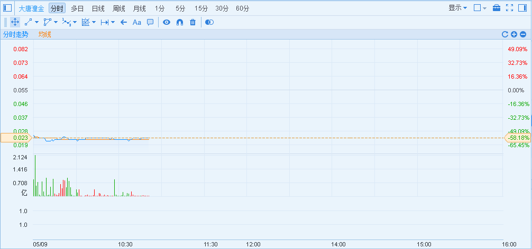Image resolution: width=532 pixels, height=249 pixels.
Task: Expand the layout selector dropdown arrow
Action: [485, 8]
